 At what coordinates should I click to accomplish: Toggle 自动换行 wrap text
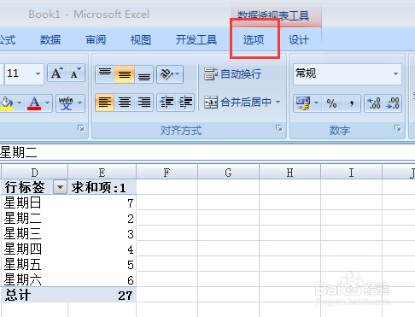click(232, 74)
